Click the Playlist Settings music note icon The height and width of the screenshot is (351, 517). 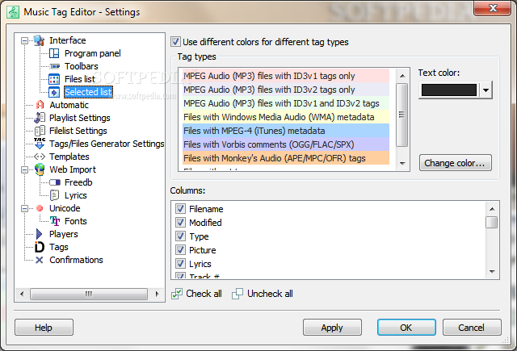pyautogui.click(x=40, y=118)
